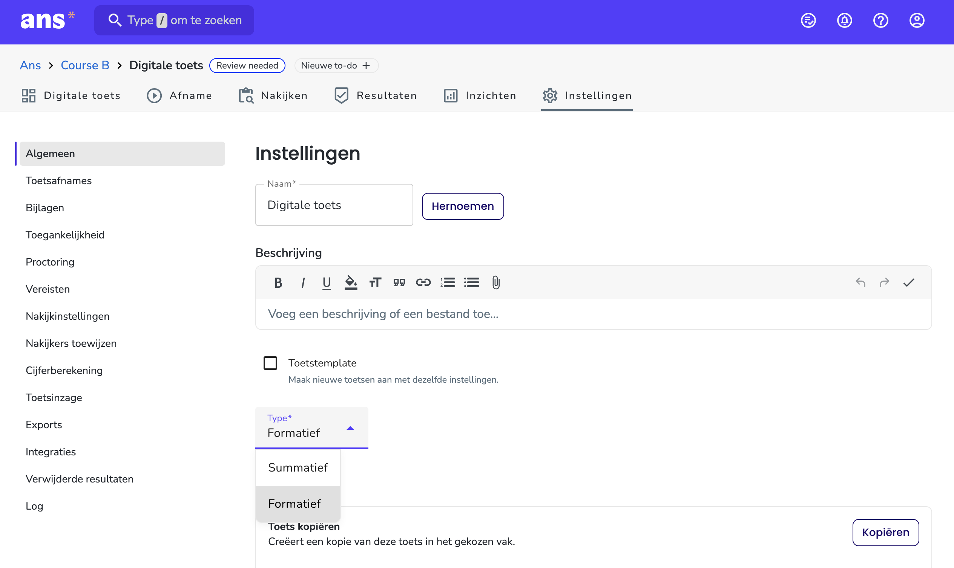Insert a numbered list

(x=448, y=282)
